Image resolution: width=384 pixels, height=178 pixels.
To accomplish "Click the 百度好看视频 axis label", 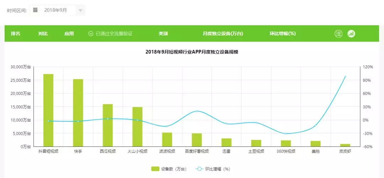I will point(197,151).
